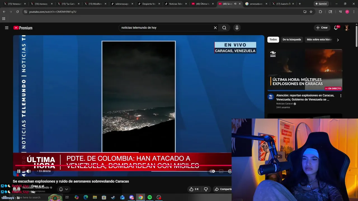Close the (17) Juanche X tab
Viewport: 358px width, 201px height.
293,4
